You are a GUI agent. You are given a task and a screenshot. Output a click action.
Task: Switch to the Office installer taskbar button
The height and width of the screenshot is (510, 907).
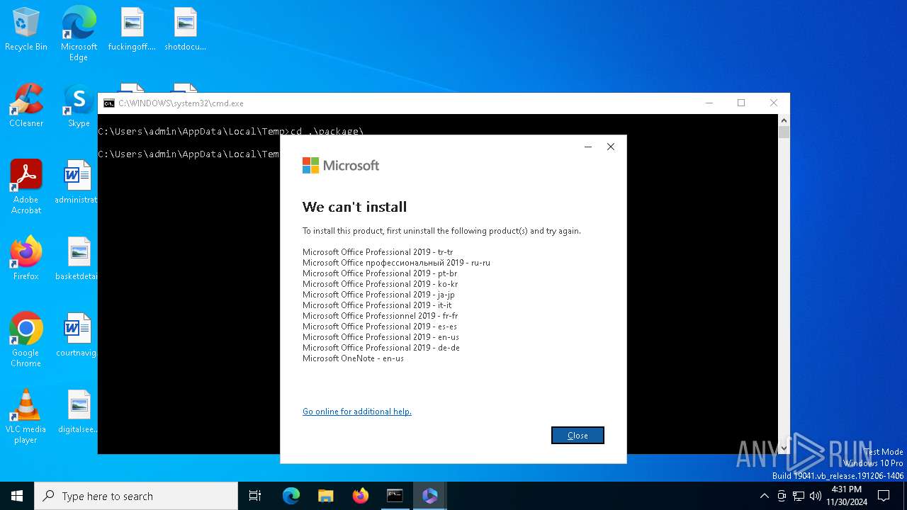tap(429, 496)
